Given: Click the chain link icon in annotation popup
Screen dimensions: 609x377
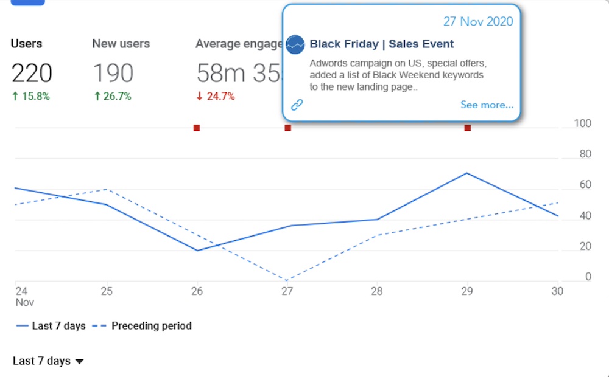Looking at the screenshot, I should pos(297,105).
